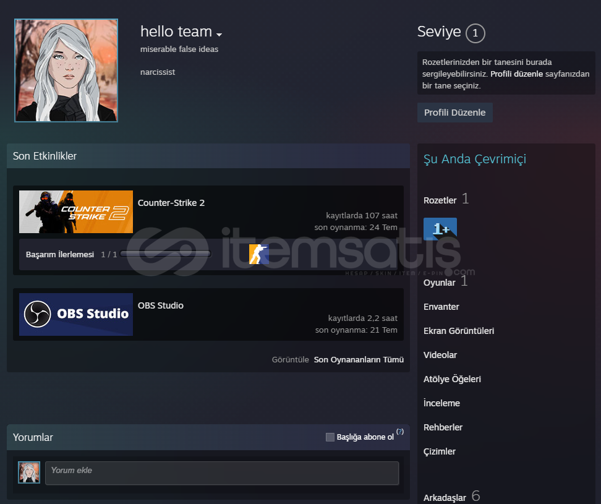Click the question mark help icon
Screen dimensions: 601x504
tap(400, 432)
